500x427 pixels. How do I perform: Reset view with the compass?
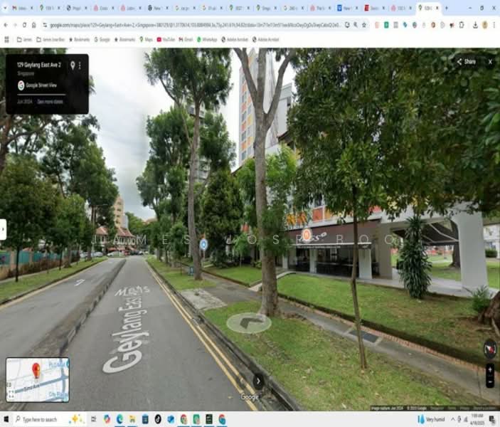[489, 349]
